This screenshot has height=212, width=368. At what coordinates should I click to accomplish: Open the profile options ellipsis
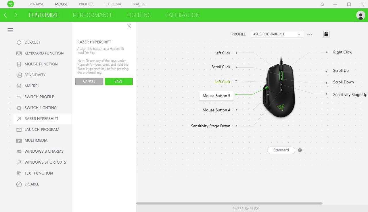click(x=310, y=34)
